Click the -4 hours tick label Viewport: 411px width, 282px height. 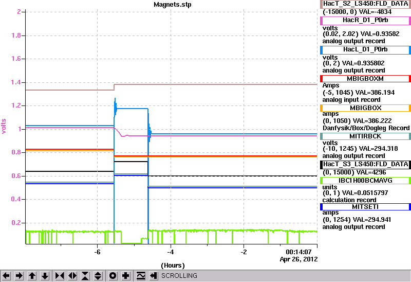tap(171, 252)
